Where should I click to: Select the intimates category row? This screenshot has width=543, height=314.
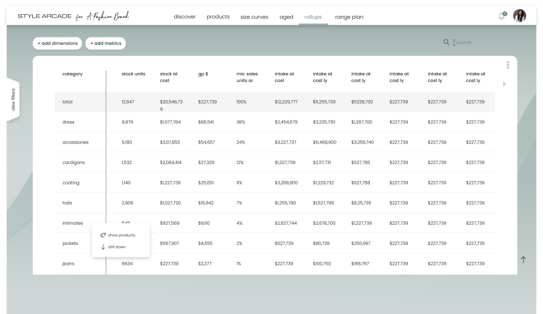(x=73, y=223)
